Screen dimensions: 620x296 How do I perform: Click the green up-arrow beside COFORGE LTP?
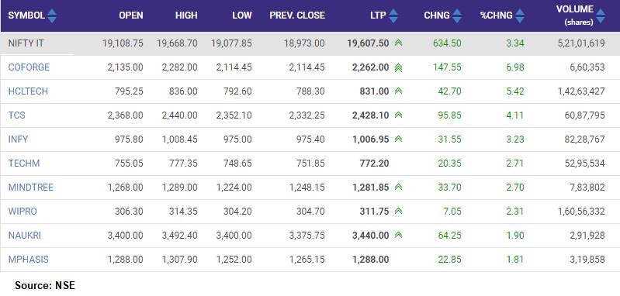coord(398,67)
